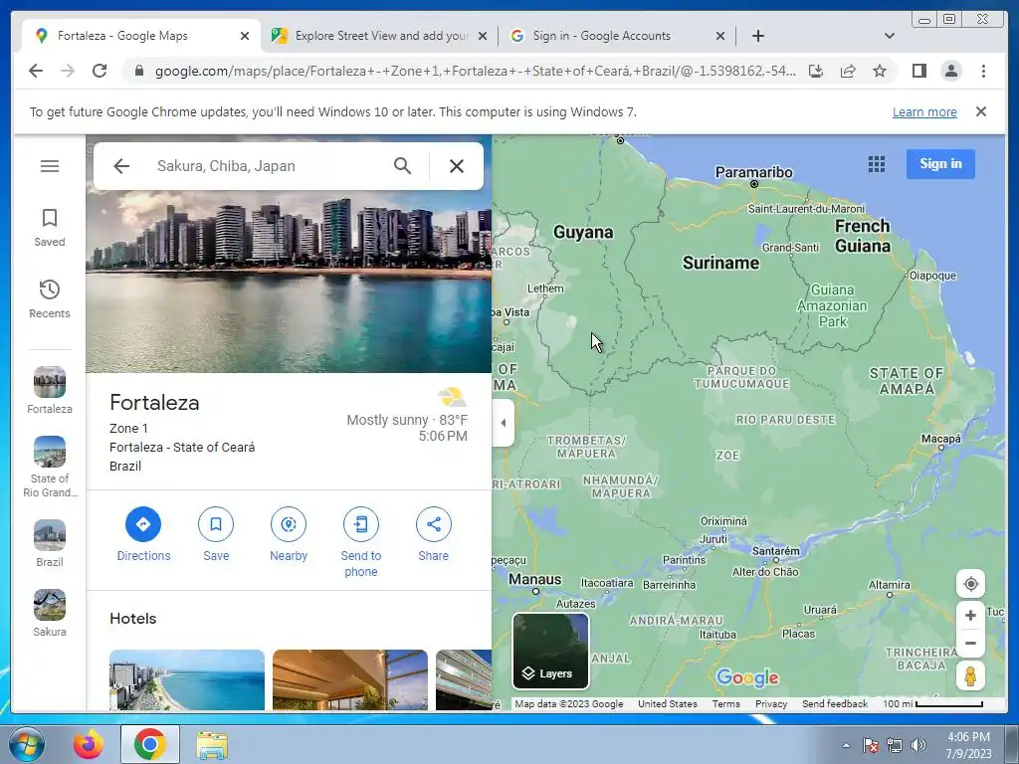The width and height of the screenshot is (1019, 764).
Task: Share the Fortaleza place
Action: coord(434,534)
